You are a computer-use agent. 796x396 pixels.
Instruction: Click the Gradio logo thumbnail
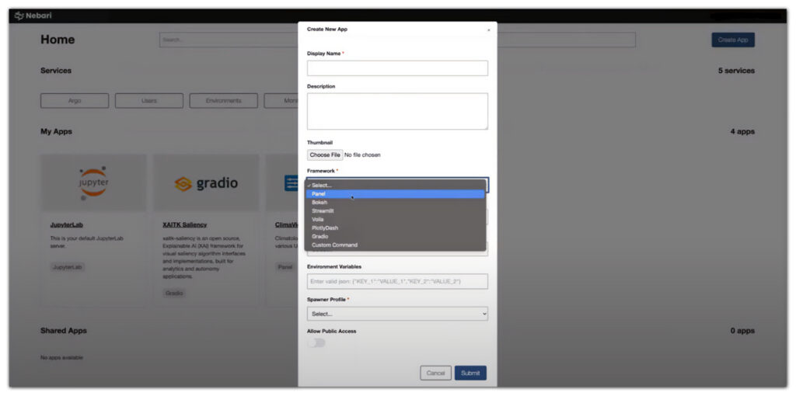pyautogui.click(x=206, y=183)
